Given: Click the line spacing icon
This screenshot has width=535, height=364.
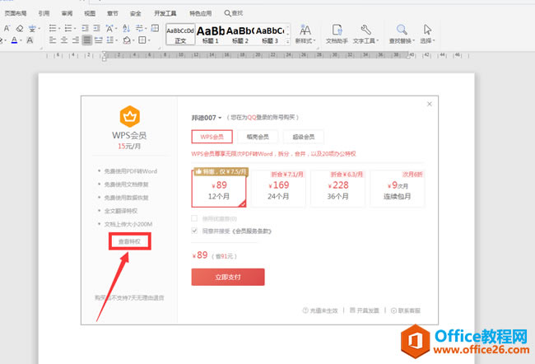Looking at the screenshot, I should pyautogui.click(x=109, y=40).
